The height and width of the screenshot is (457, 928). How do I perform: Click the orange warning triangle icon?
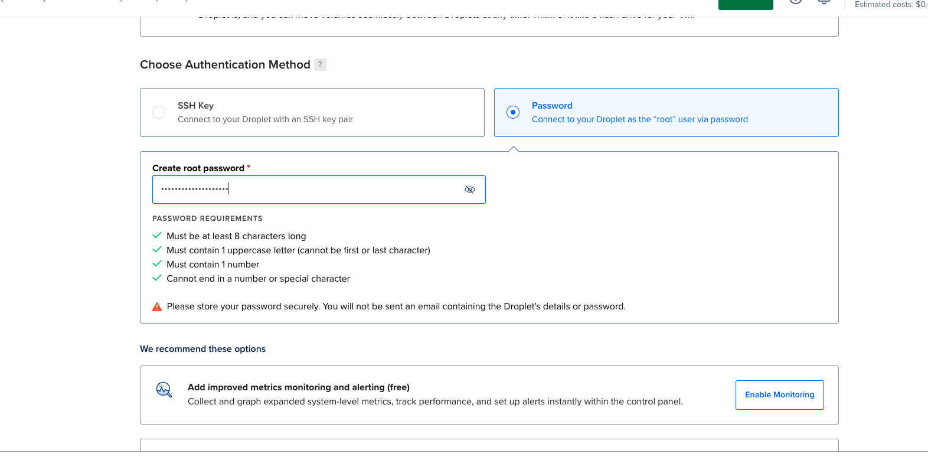pyautogui.click(x=157, y=307)
